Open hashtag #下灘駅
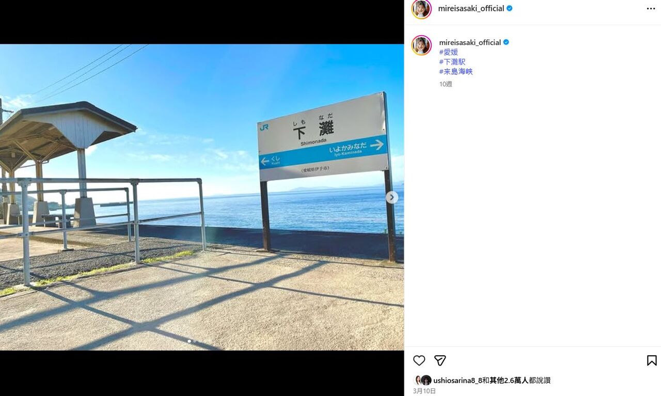 coord(452,62)
